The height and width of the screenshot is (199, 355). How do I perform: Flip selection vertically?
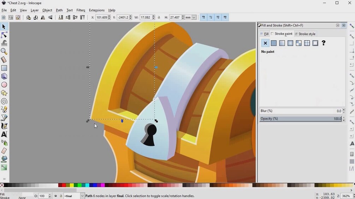point(50,17)
